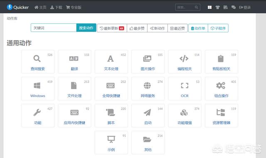Open the 其他 folder icon
This screenshot has width=266, height=158.
tap(147, 139)
